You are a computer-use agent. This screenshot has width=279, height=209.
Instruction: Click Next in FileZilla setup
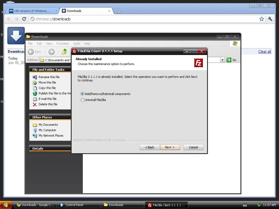170,147
